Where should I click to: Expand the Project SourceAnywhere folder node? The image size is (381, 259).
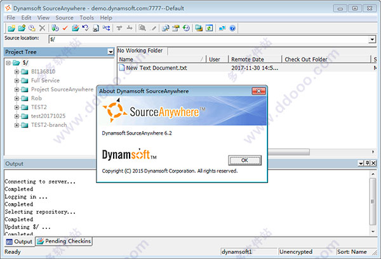pyautogui.click(x=17, y=90)
